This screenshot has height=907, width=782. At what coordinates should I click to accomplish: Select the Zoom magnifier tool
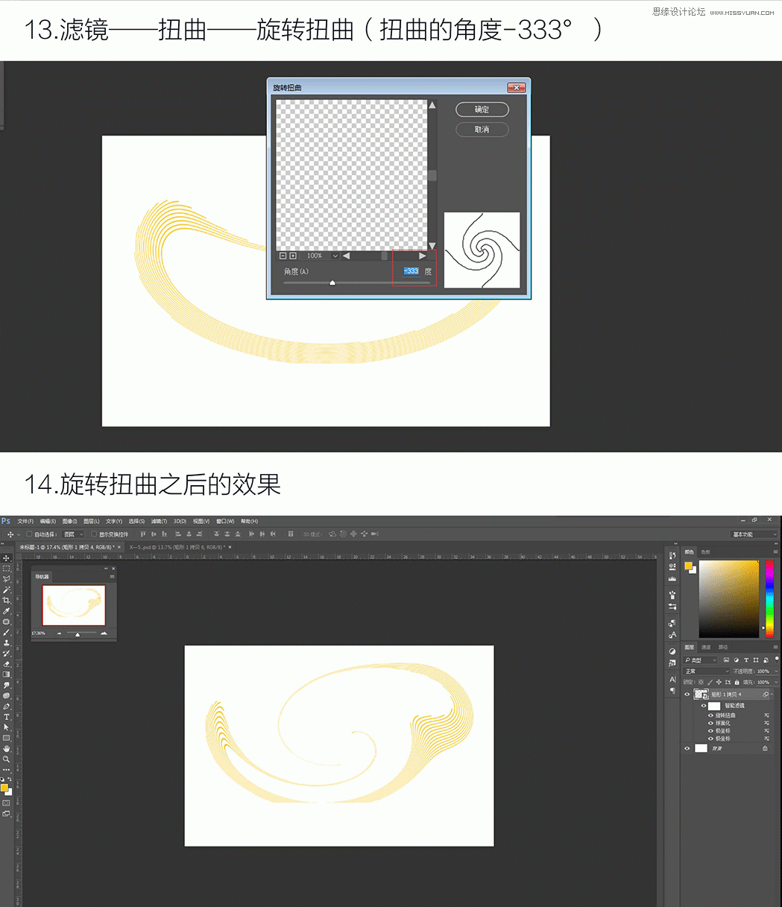[x=6, y=759]
